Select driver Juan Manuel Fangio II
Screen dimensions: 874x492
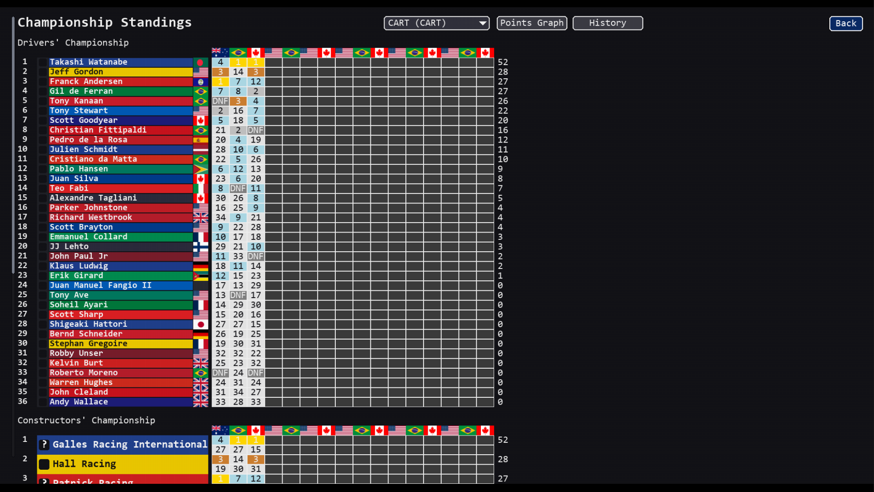pyautogui.click(x=121, y=286)
